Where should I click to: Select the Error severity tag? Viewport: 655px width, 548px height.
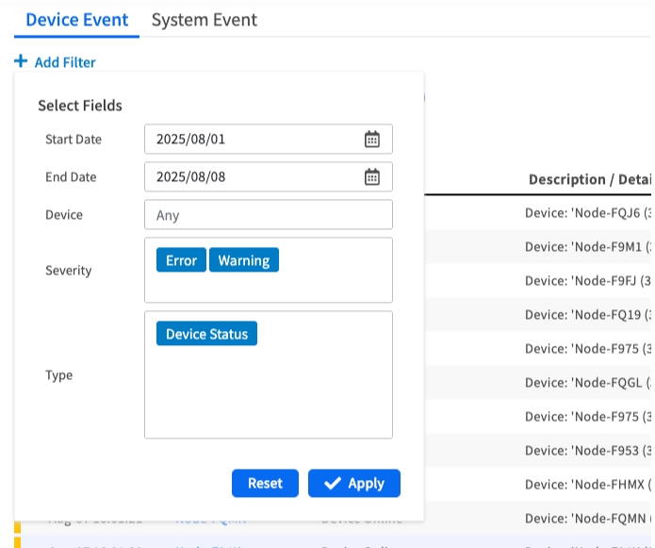pos(181,261)
